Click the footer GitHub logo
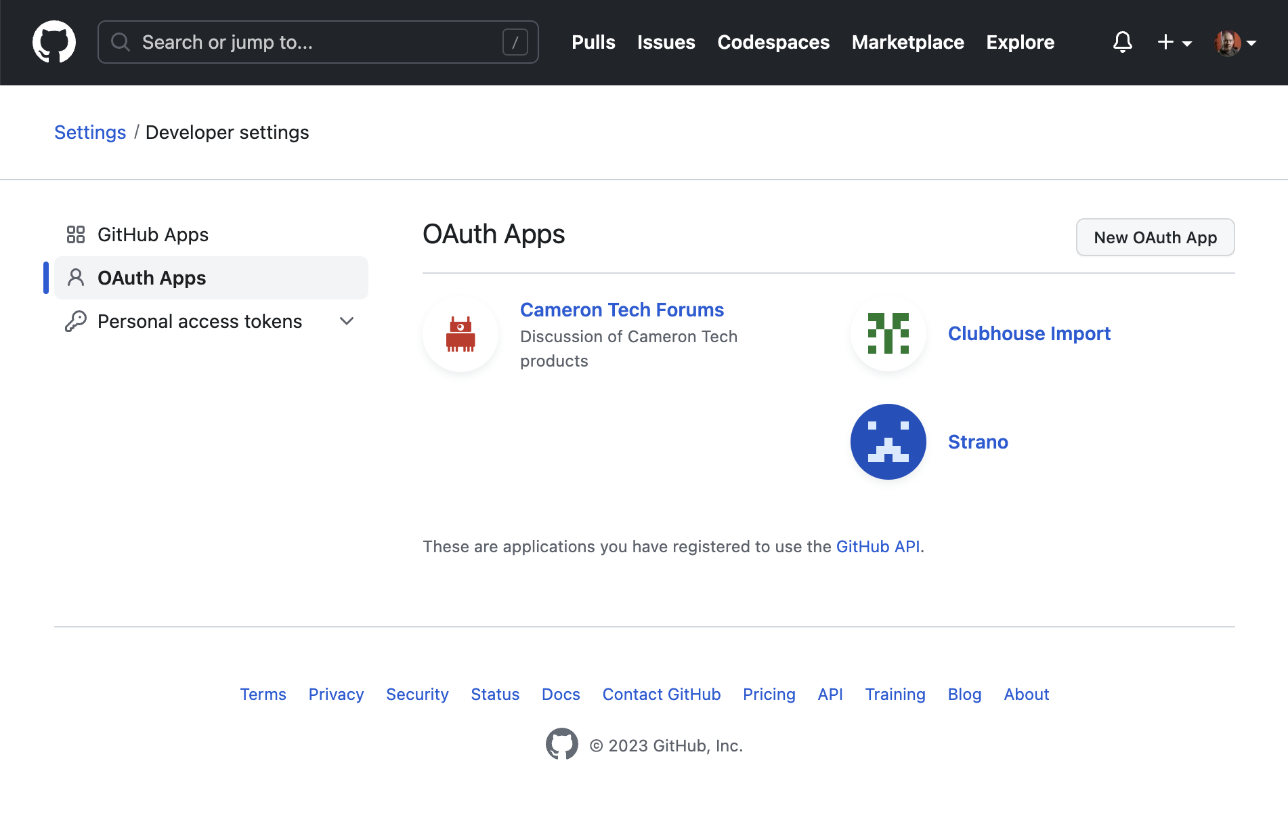The height and width of the screenshot is (828, 1288). pyautogui.click(x=562, y=744)
